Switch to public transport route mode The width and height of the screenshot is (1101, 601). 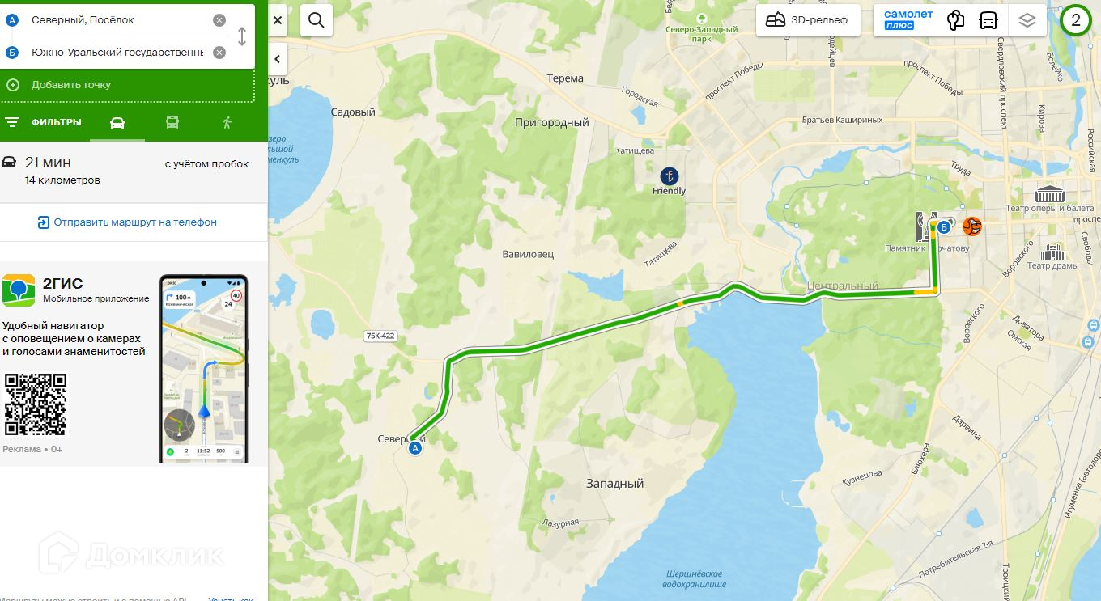click(x=172, y=122)
